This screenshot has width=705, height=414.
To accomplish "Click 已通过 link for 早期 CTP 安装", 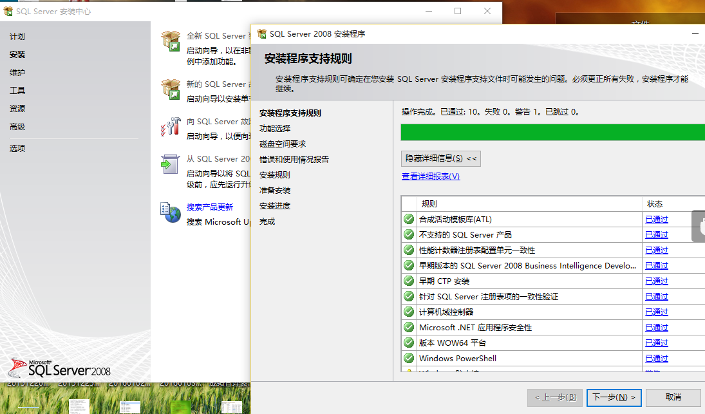I will (x=657, y=281).
